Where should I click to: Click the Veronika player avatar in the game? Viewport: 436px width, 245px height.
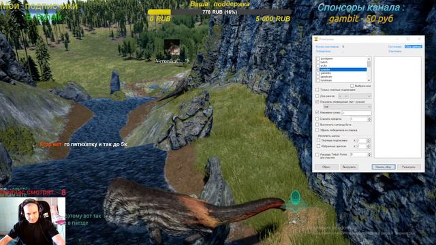(x=172, y=47)
